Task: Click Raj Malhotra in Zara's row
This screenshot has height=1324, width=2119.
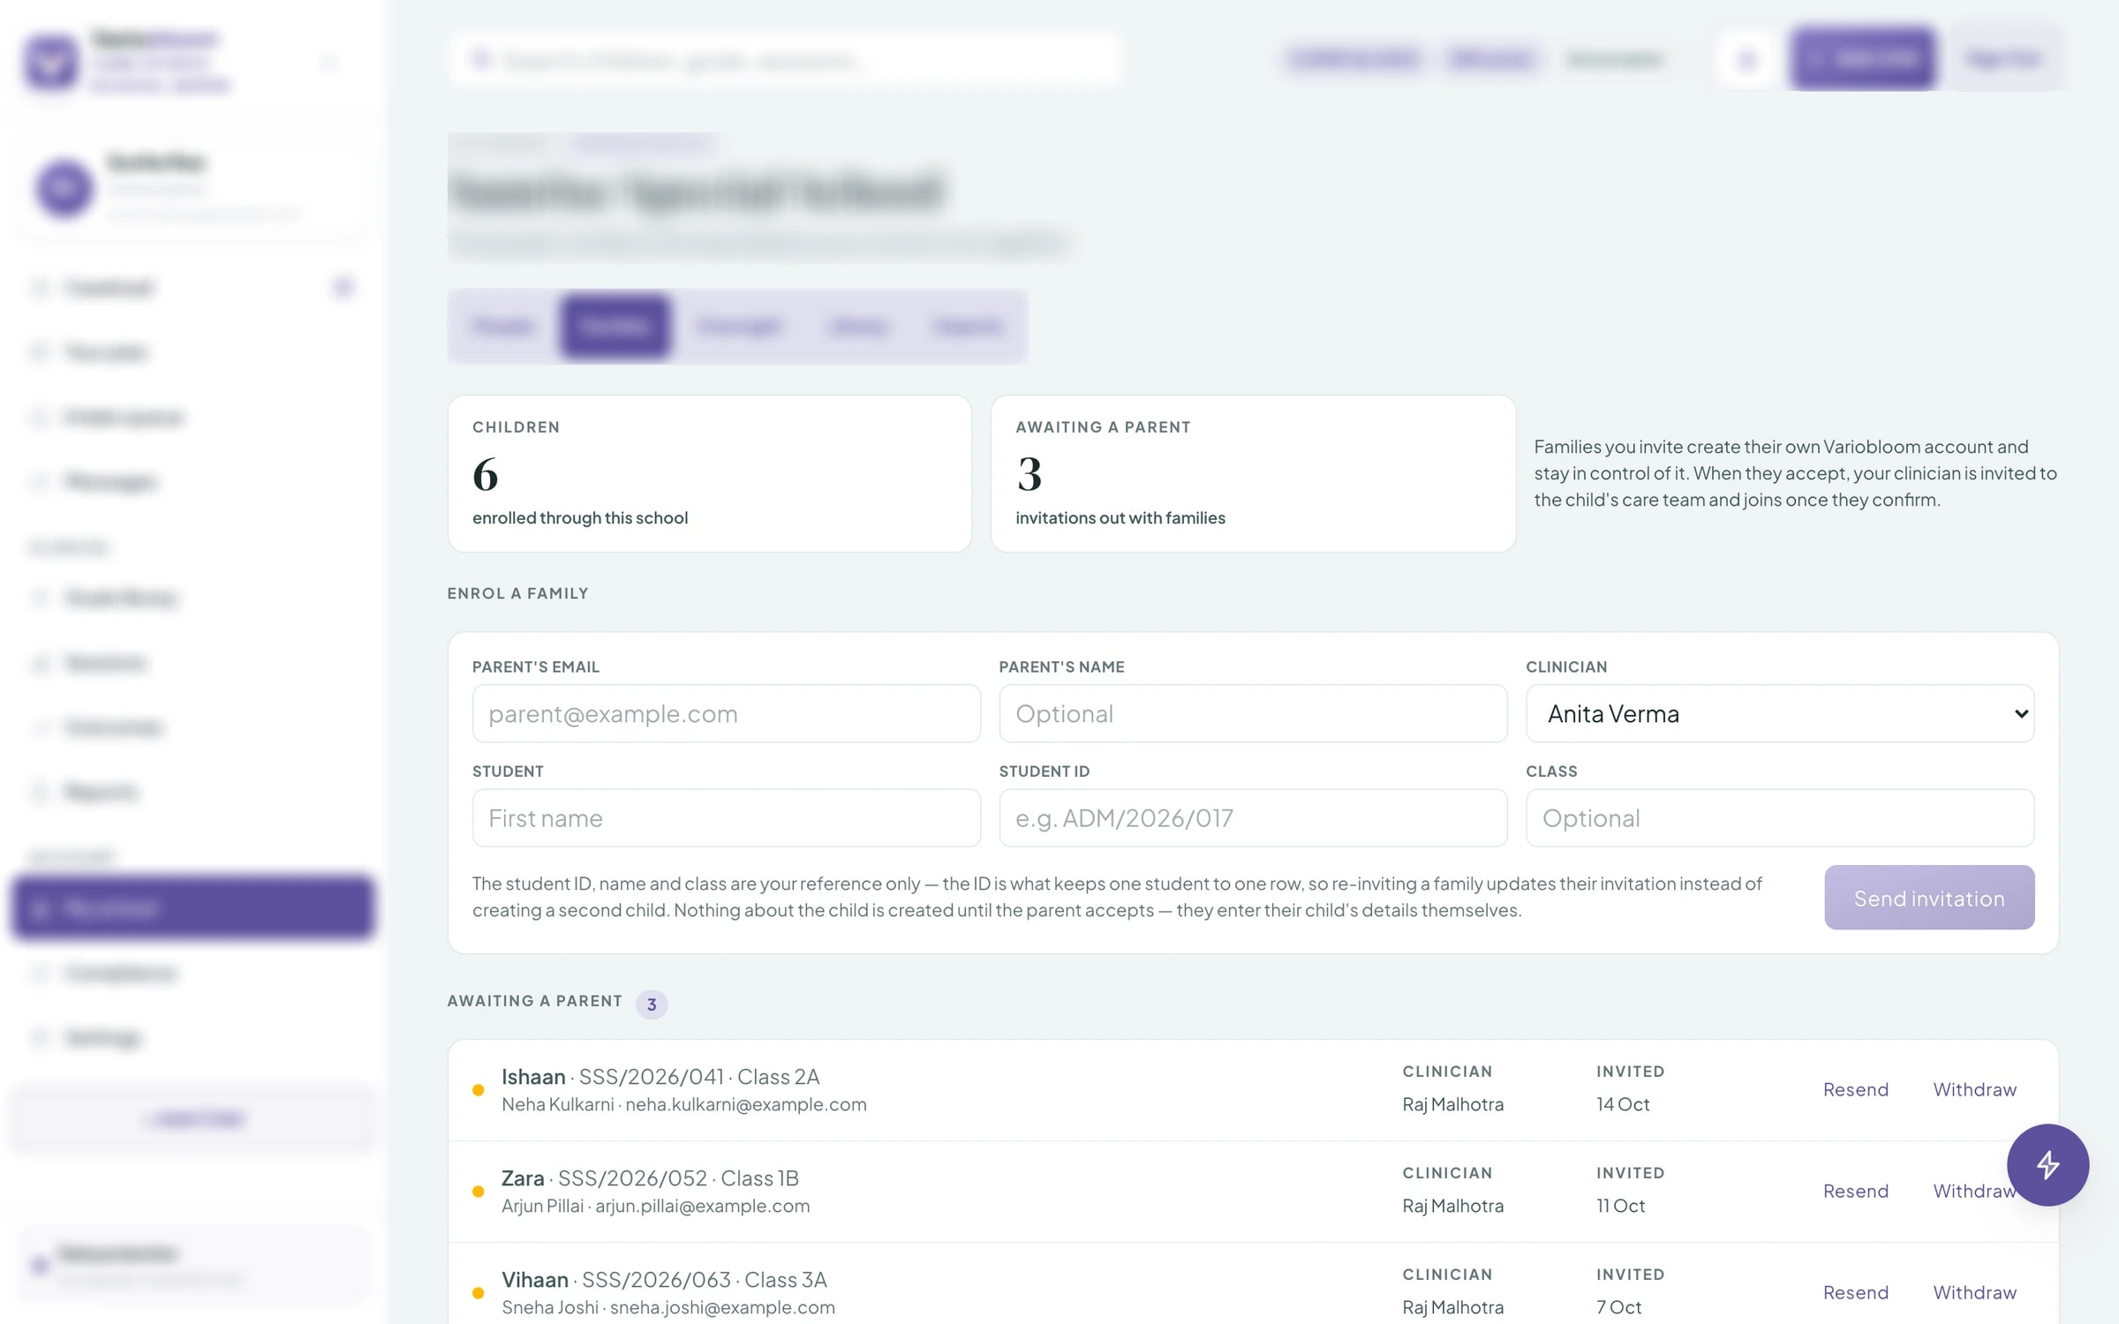Action: point(1452,1206)
